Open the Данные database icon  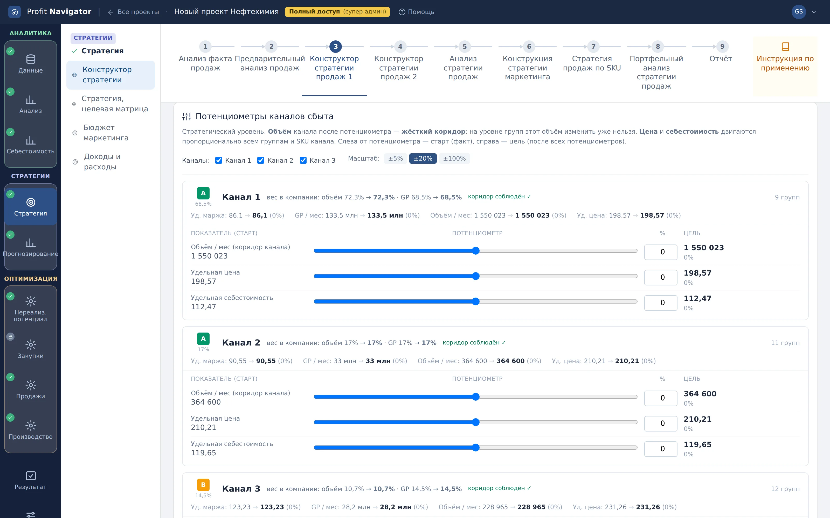pyautogui.click(x=31, y=60)
